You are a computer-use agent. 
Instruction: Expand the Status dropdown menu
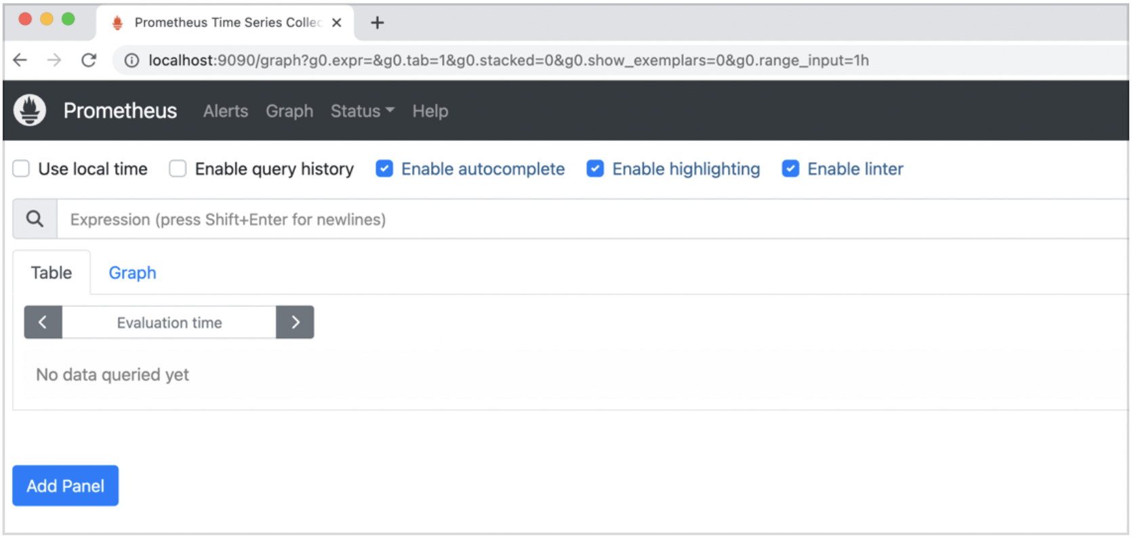[x=362, y=111]
